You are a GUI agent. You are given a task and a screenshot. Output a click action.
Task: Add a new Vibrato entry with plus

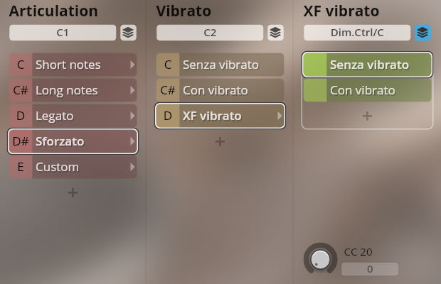pyautogui.click(x=220, y=141)
